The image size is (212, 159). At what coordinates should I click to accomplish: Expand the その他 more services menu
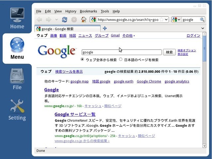pos(129,36)
